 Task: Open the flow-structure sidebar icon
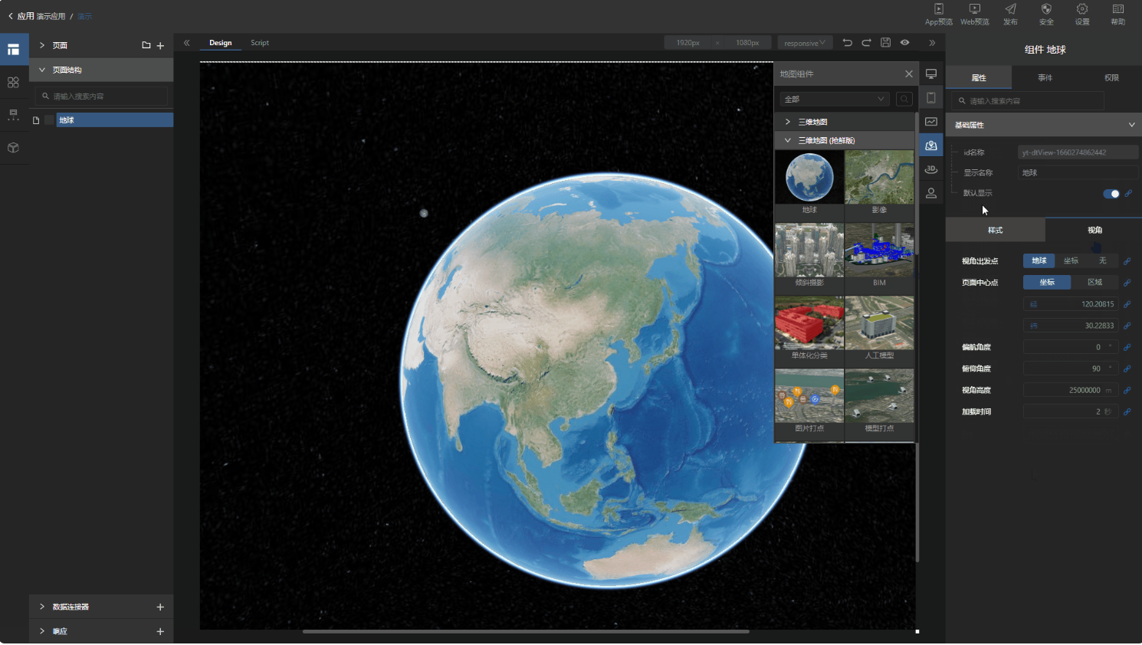13,115
